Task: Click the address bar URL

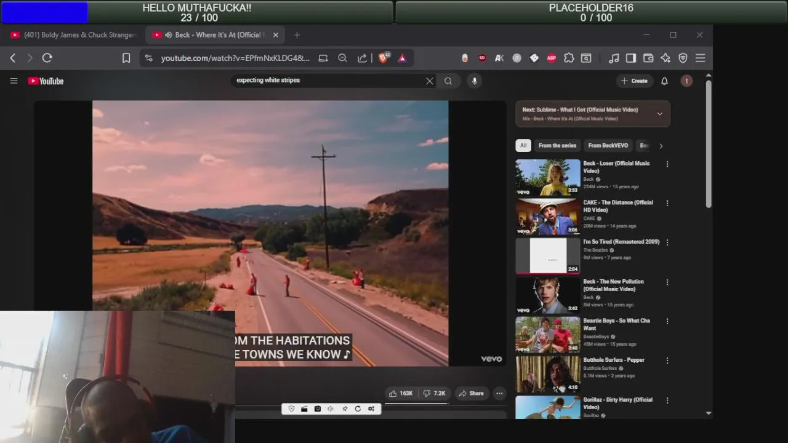Action: coord(235,58)
